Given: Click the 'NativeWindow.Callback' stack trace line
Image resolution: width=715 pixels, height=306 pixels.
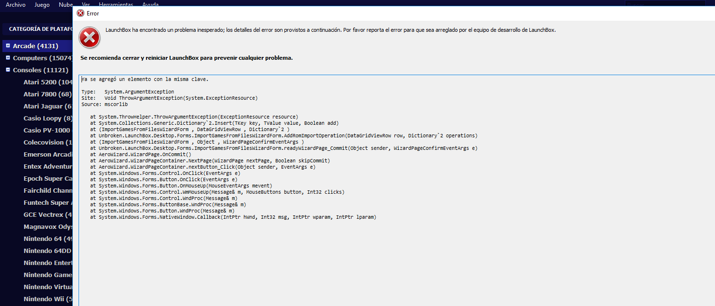Looking at the screenshot, I should (x=233, y=217).
